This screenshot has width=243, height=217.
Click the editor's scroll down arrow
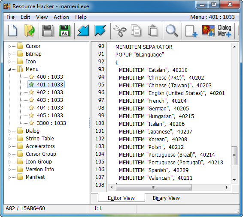click(234, 180)
